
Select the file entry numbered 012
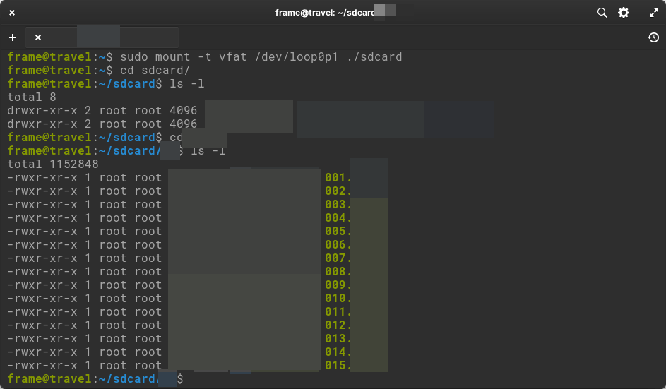tap(337, 325)
